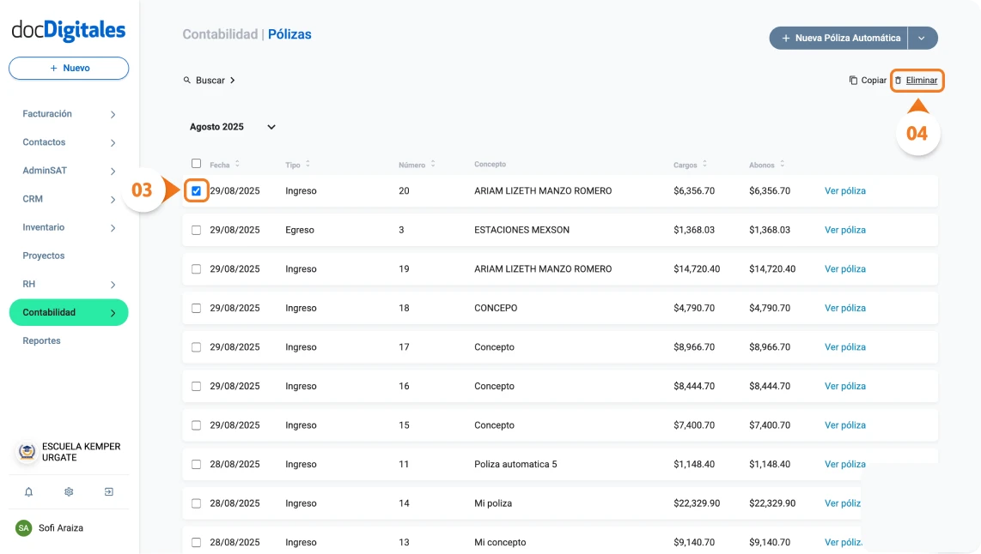Open Ver póliza for ESTACIONES MEXSON
981x554 pixels.
844,230
